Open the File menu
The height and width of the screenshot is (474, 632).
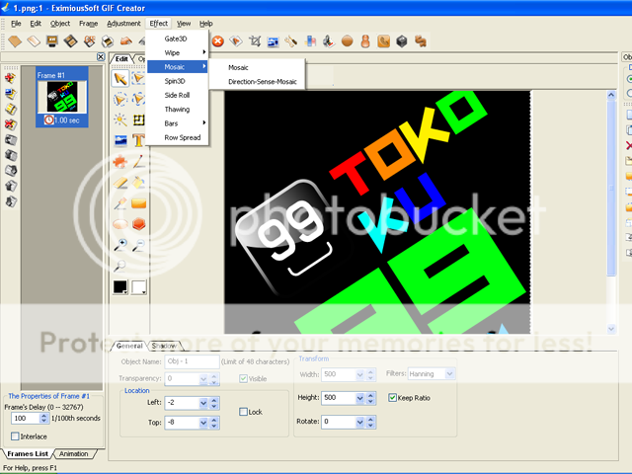(x=16, y=24)
